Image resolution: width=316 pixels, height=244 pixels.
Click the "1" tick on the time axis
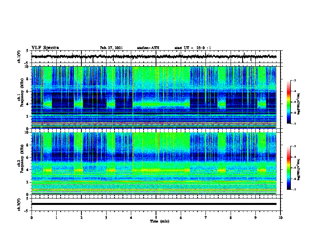[x=56, y=218]
